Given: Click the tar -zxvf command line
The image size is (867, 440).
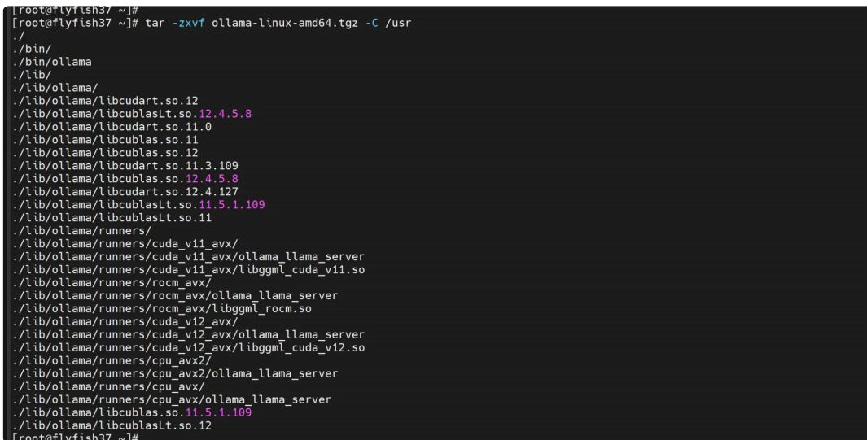Looking at the screenshot, I should [212, 24].
